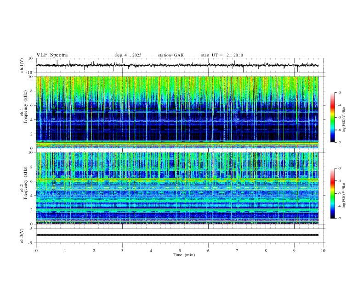Click the ch.2 spectrogram plot
The width and height of the screenshot is (364, 281).
tap(177, 188)
